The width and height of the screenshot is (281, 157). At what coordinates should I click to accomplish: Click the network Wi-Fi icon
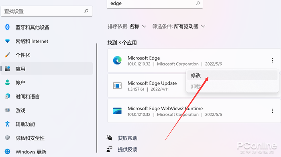click(x=7, y=41)
